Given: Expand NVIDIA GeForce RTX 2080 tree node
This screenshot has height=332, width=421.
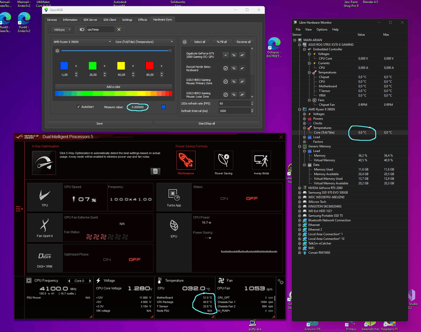Looking at the screenshot, I should tap(299, 188).
